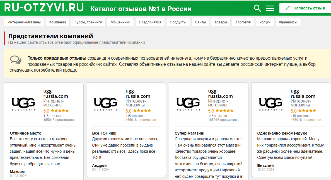Click the Написать отзыв button

tap(305, 8)
